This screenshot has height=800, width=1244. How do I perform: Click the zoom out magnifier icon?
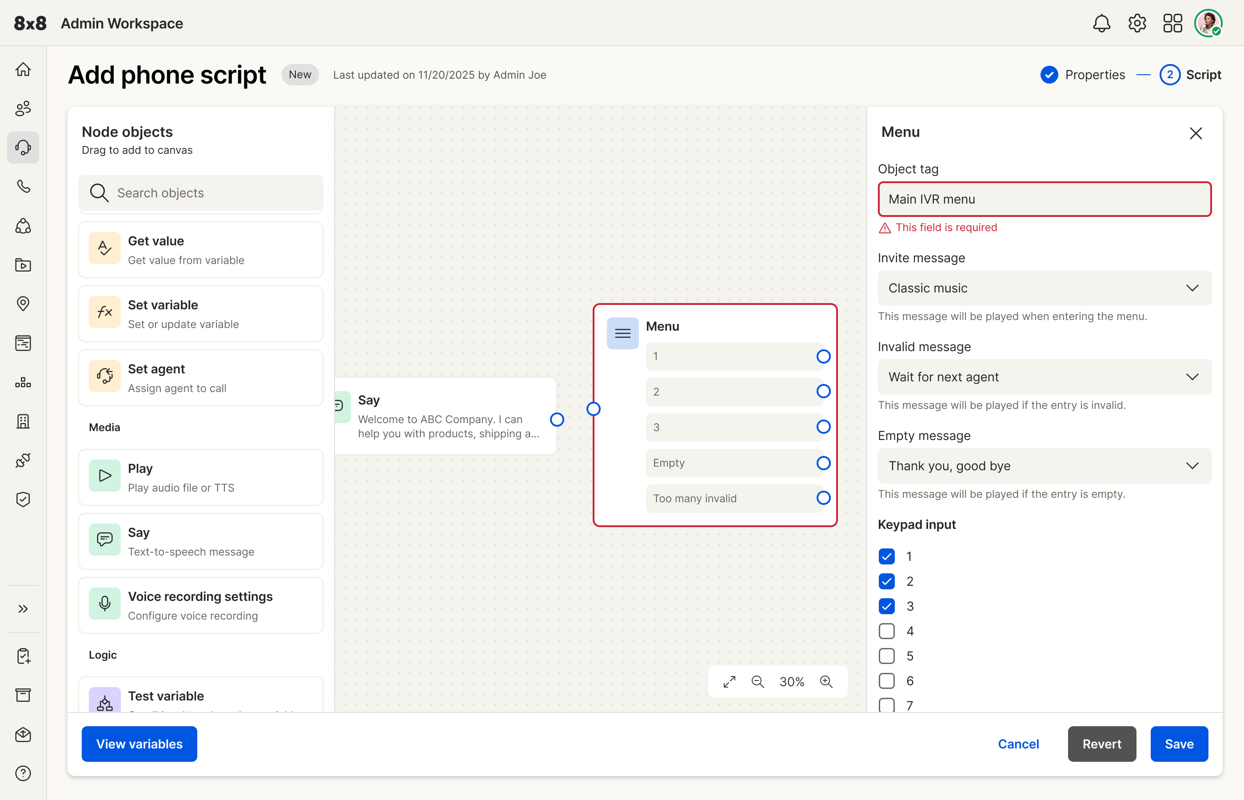[x=758, y=682]
